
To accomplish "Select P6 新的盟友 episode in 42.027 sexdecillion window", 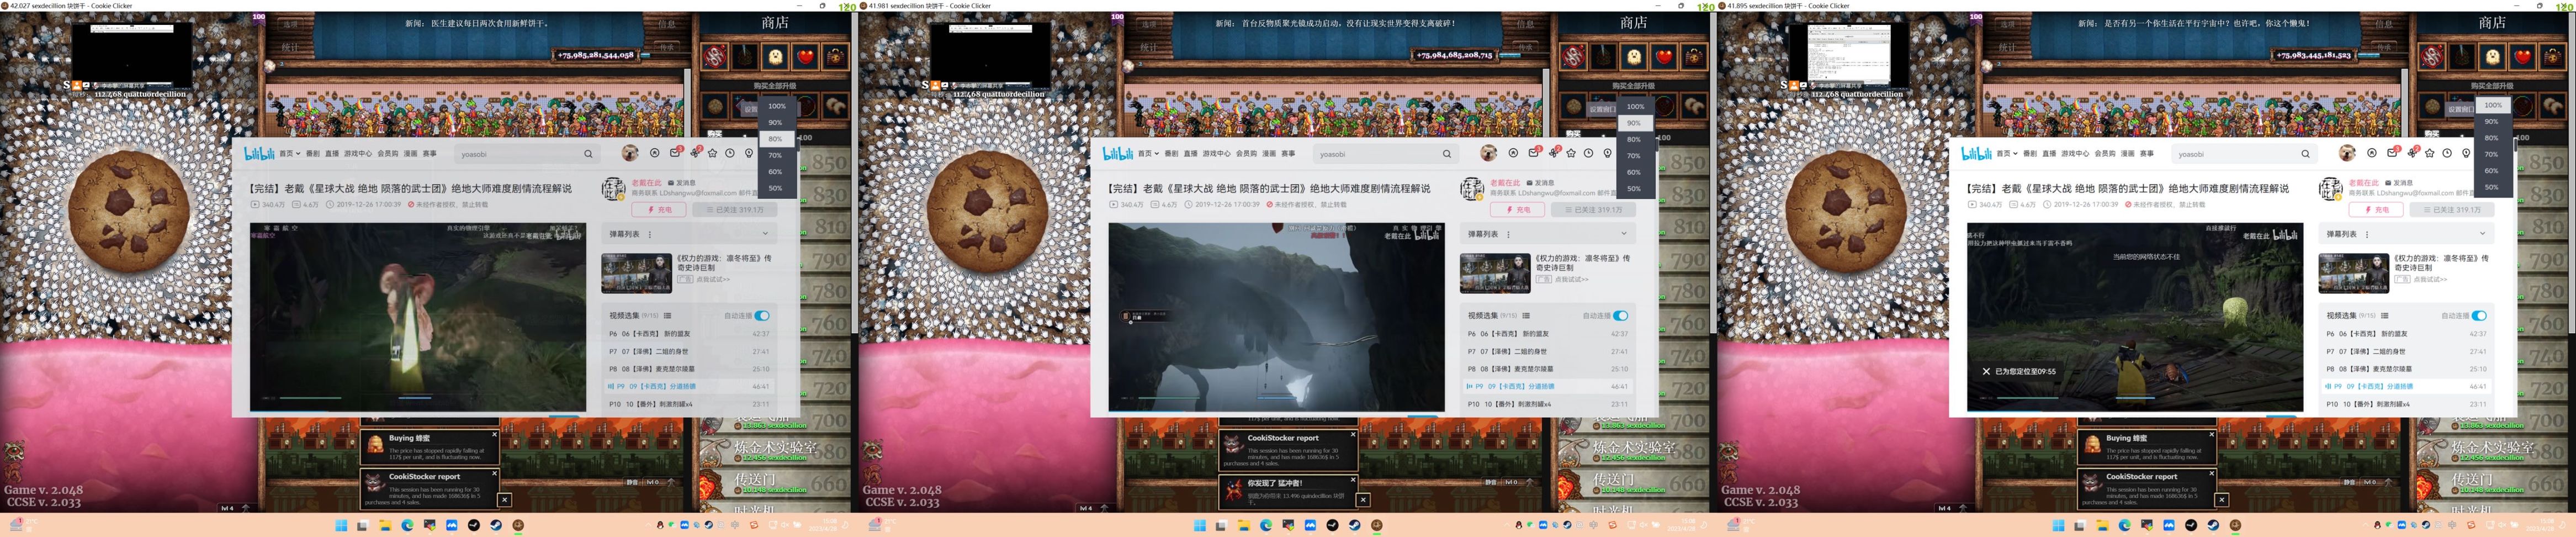I will [689, 334].
